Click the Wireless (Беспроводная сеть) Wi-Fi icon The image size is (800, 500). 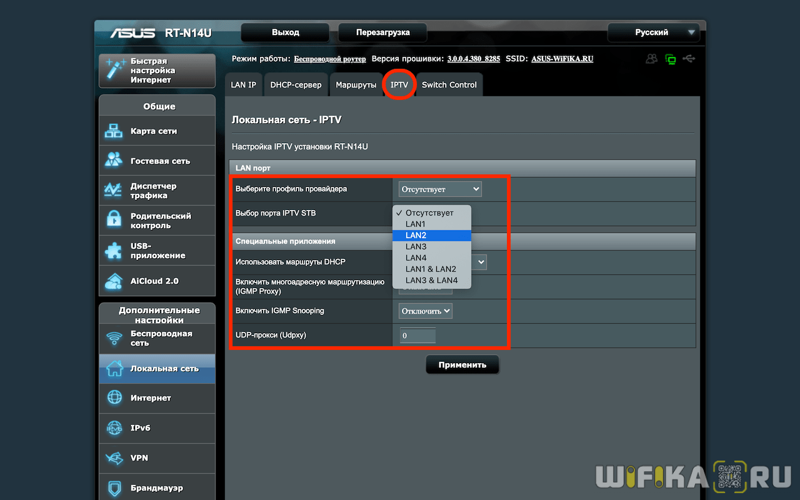[114, 339]
